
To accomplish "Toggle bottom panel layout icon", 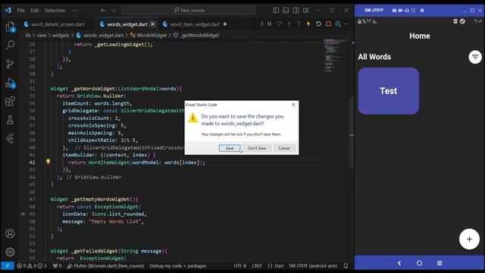I will pos(286,10).
